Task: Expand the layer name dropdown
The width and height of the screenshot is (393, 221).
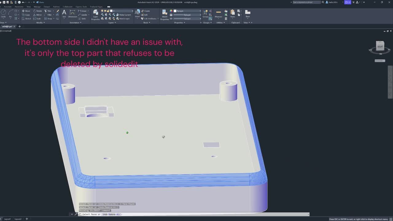Action: tap(132, 11)
